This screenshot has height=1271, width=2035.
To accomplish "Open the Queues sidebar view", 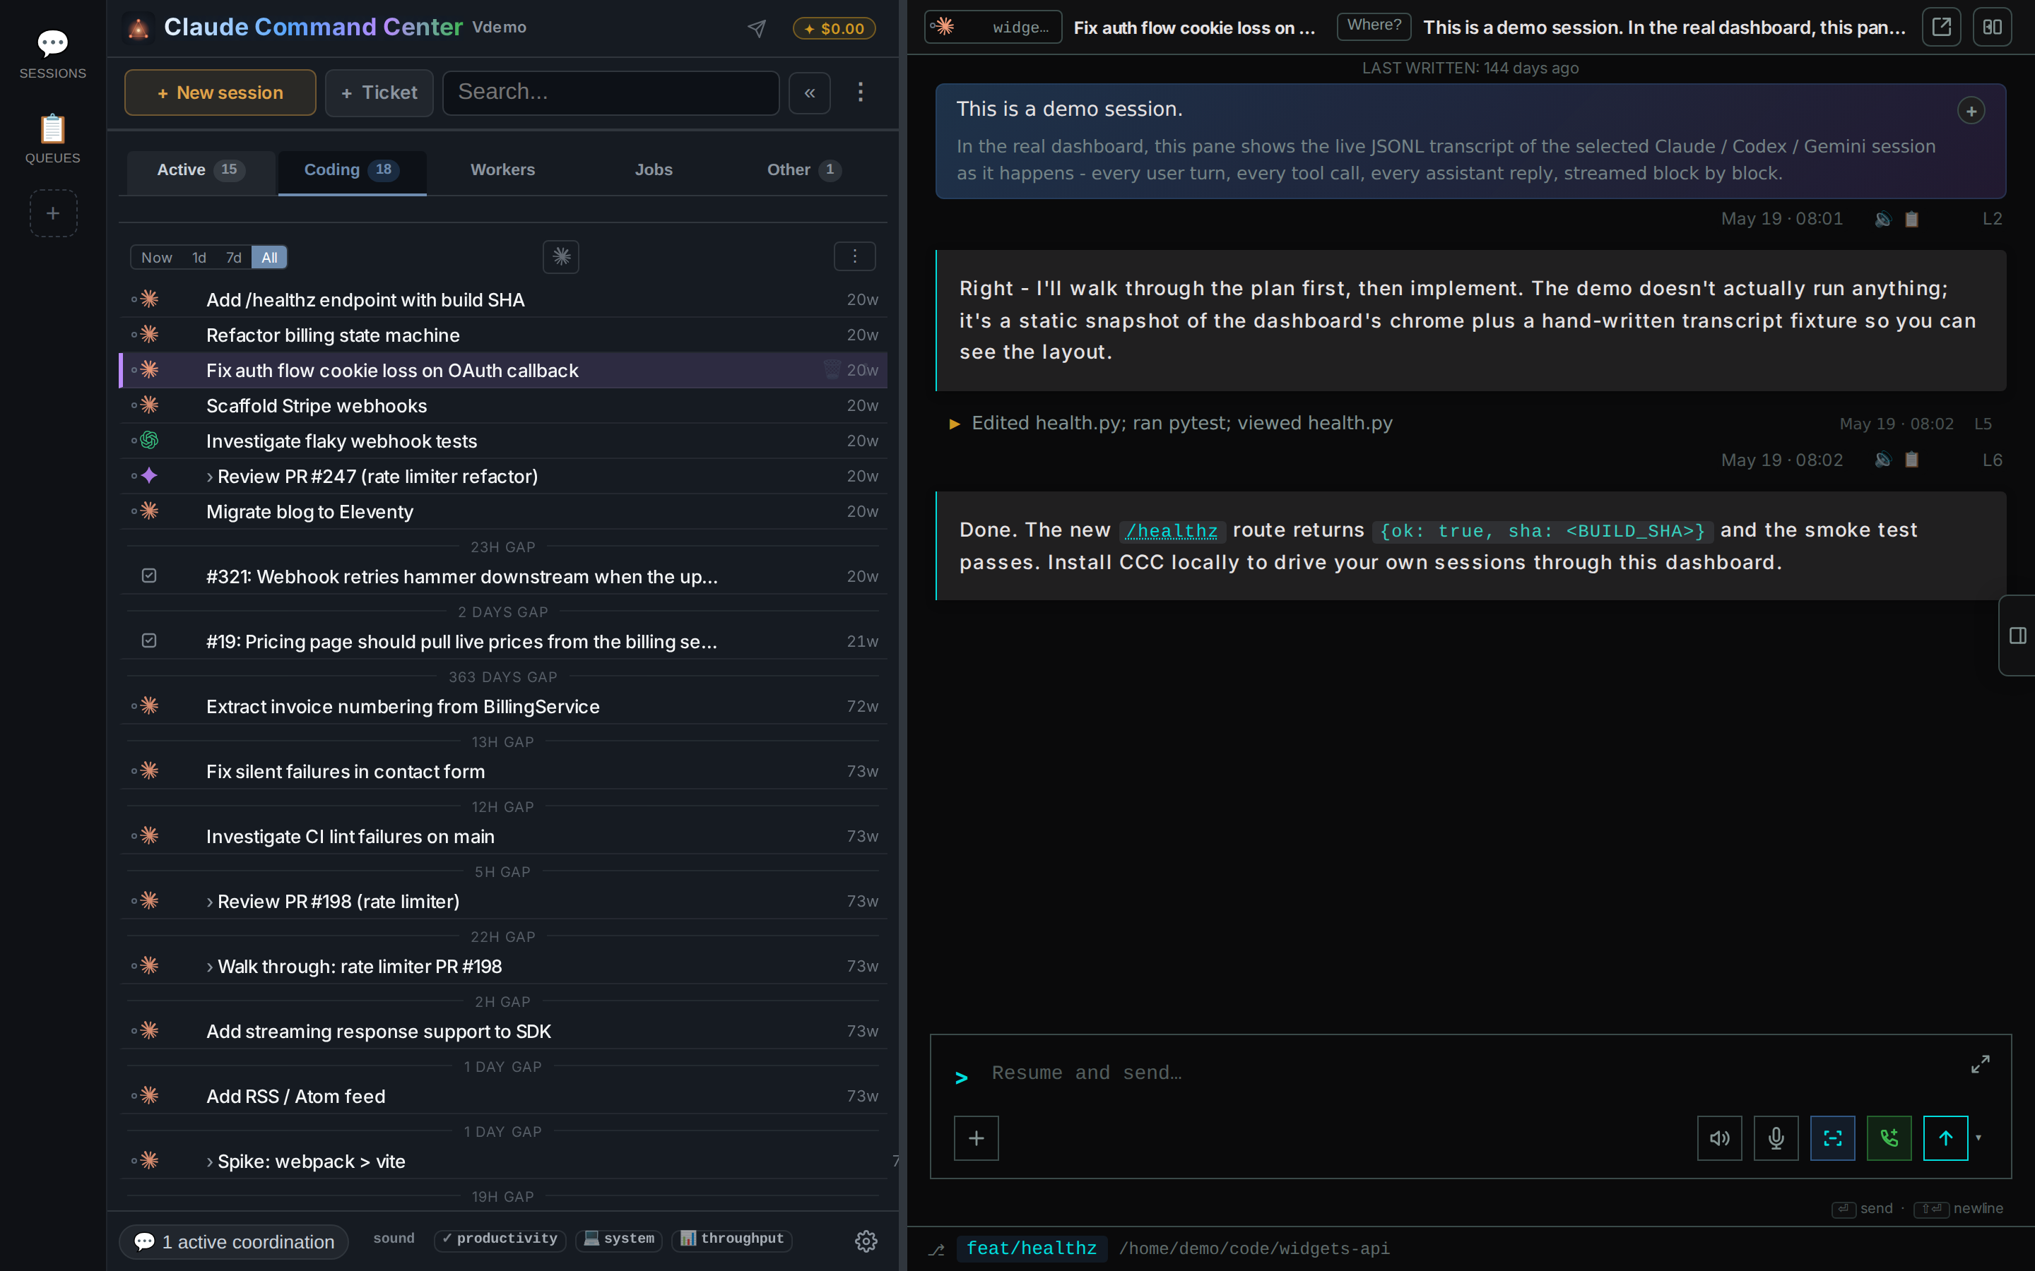I will [52, 140].
